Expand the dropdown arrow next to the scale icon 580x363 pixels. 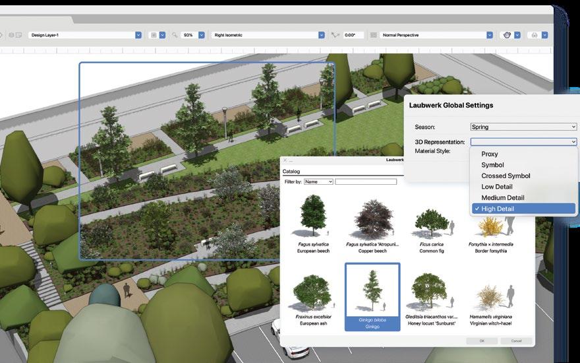162,35
